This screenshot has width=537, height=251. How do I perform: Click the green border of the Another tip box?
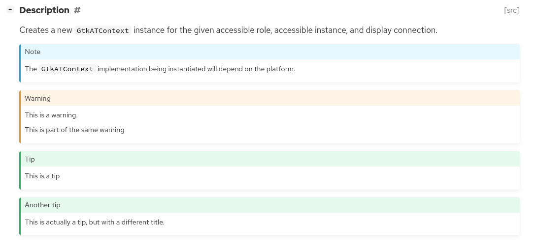coord(20,216)
